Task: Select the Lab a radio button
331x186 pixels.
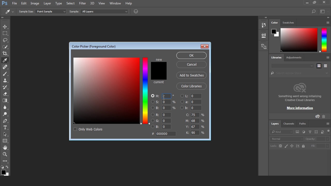Action: tap(182, 102)
